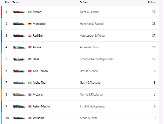Open the Mercedes team link
This screenshot has height=124, width=164.
[x=39, y=24]
